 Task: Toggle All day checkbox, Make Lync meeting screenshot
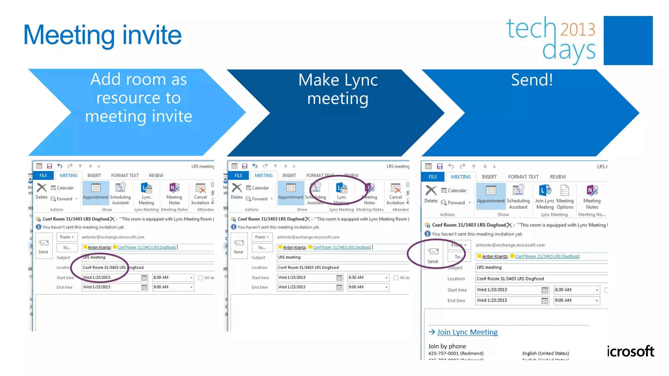coord(396,278)
